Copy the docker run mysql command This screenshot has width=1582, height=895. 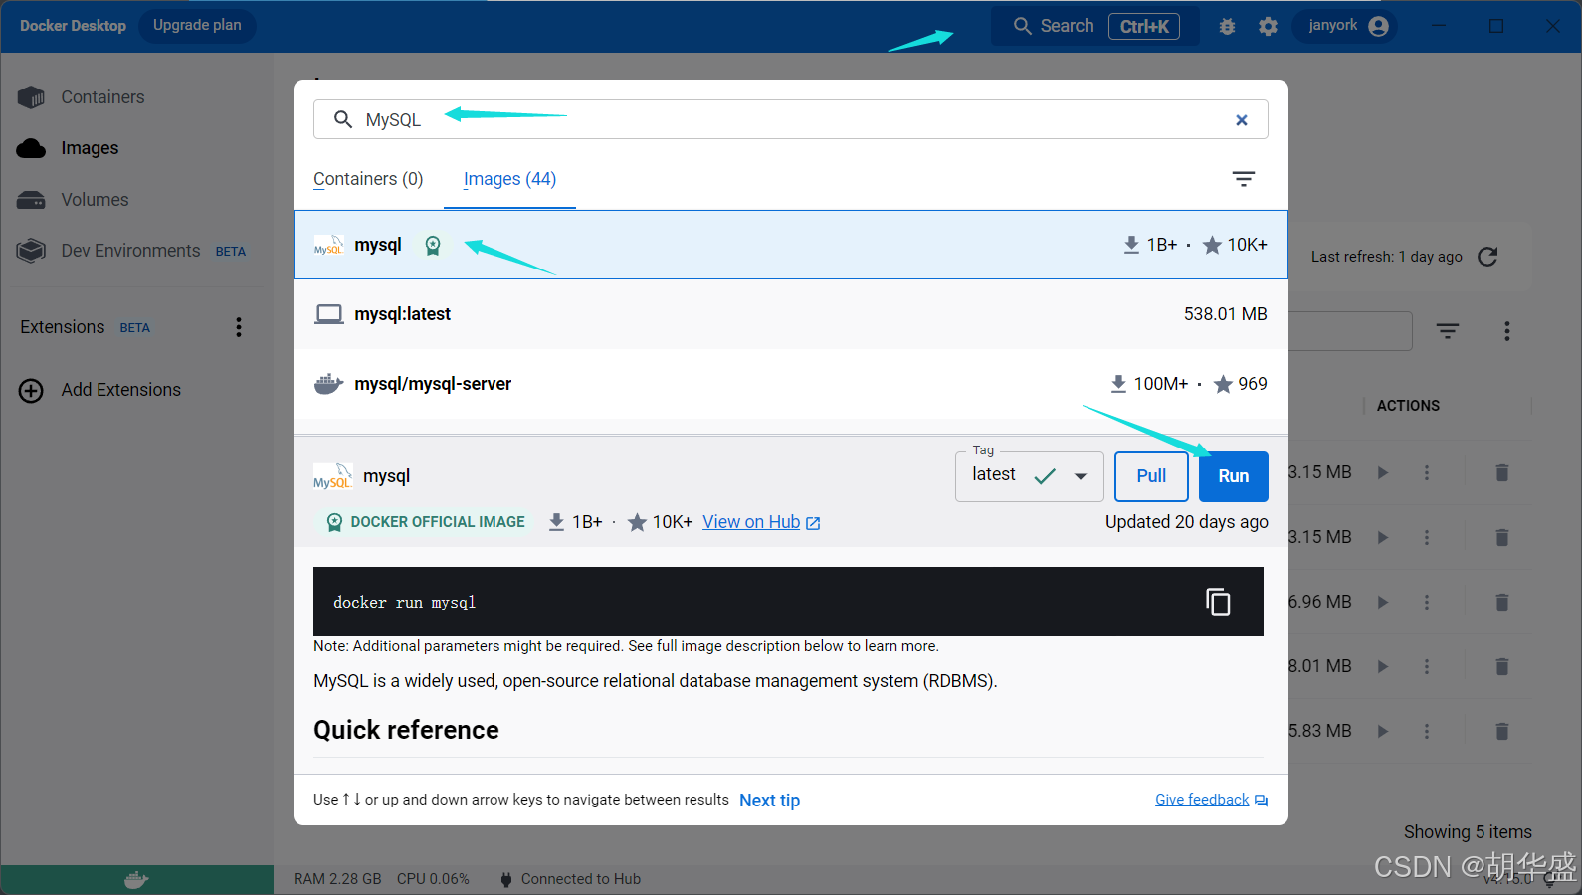click(x=1218, y=602)
